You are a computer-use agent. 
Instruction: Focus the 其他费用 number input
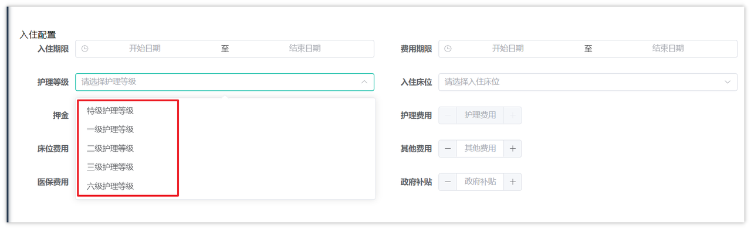pos(480,149)
